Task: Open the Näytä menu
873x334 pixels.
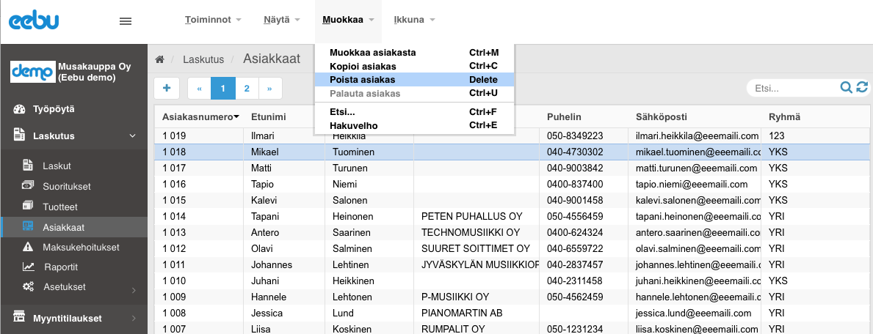Action: click(x=282, y=20)
